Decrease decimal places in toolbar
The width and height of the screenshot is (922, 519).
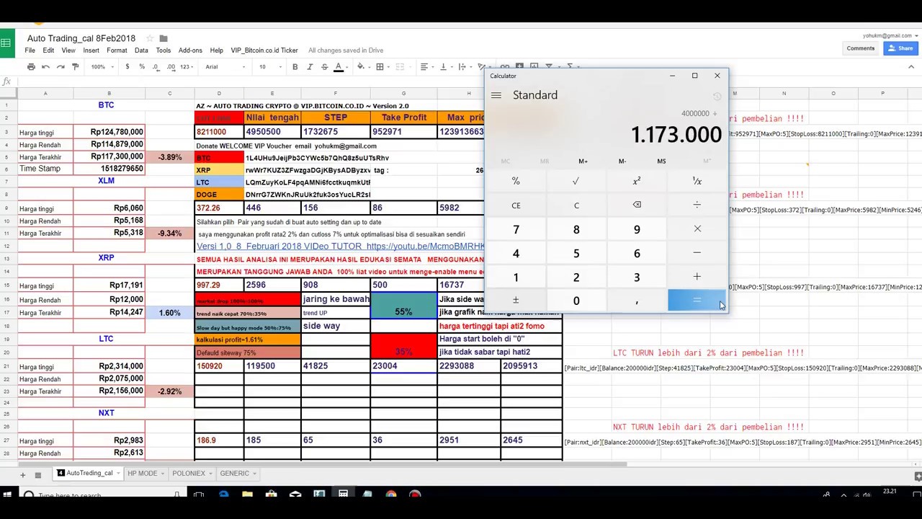[x=156, y=67]
